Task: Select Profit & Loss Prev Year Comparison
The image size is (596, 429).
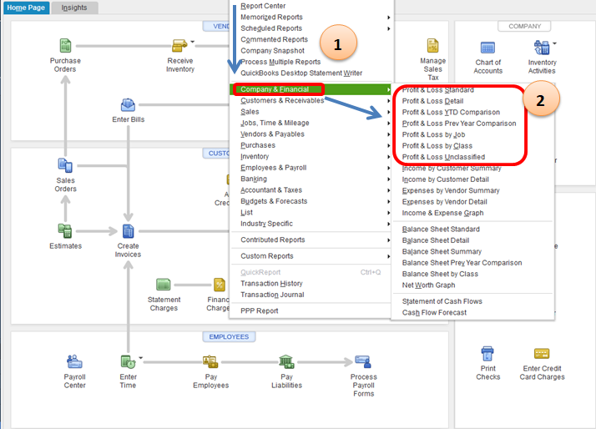Action: pos(459,124)
